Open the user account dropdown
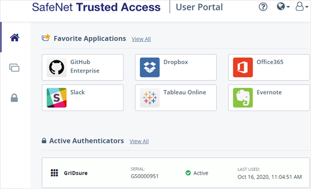Image resolution: width=311 pixels, height=189 pixels. tap(302, 7)
